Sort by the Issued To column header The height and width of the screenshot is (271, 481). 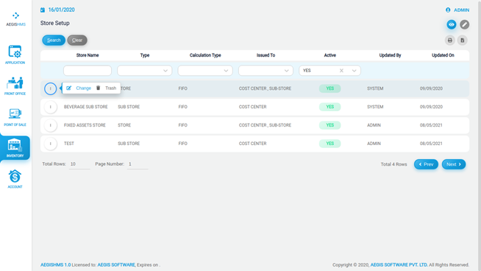266,55
